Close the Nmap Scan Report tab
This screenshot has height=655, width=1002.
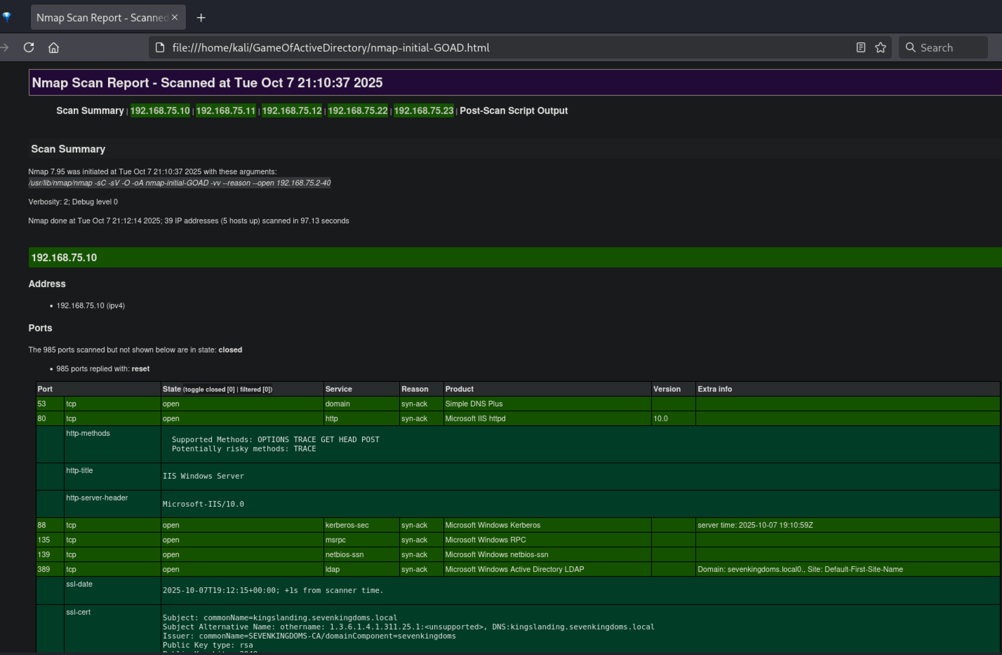(175, 17)
